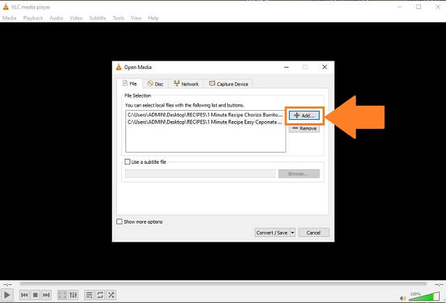This screenshot has width=446, height=303.
Task: Click the Remove file button
Action: [305, 128]
